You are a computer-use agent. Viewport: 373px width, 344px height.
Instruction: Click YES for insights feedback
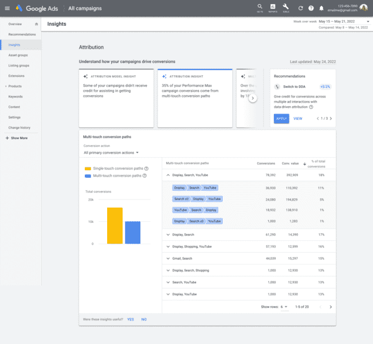click(131, 319)
